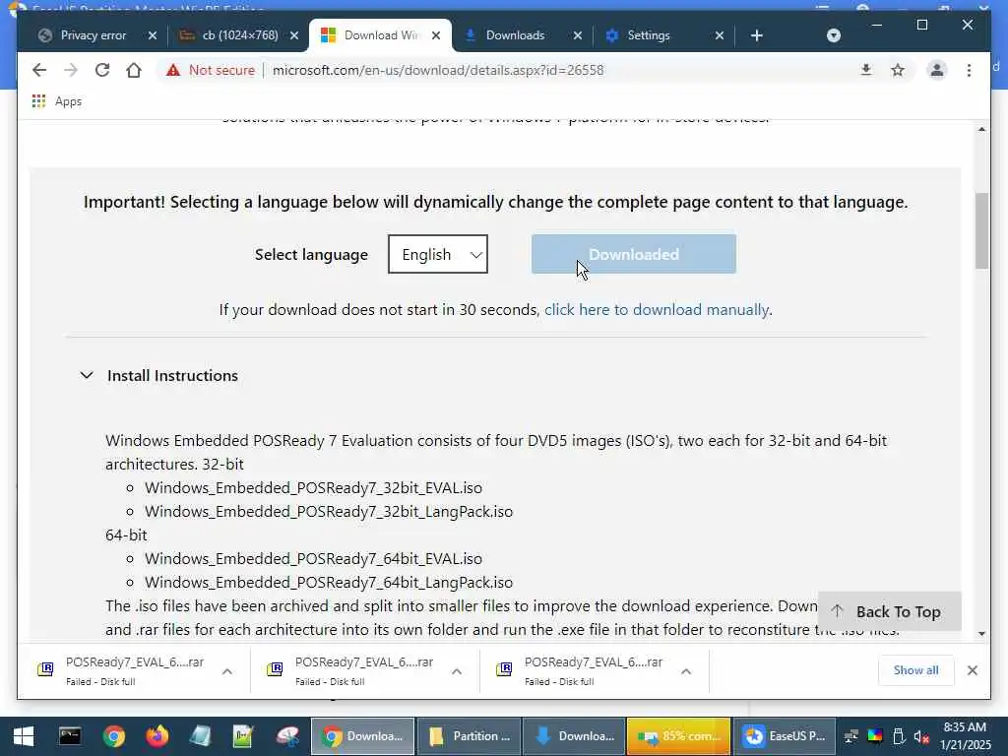Open the green chart taskbar icon
The image size is (1008, 756).
[243, 736]
